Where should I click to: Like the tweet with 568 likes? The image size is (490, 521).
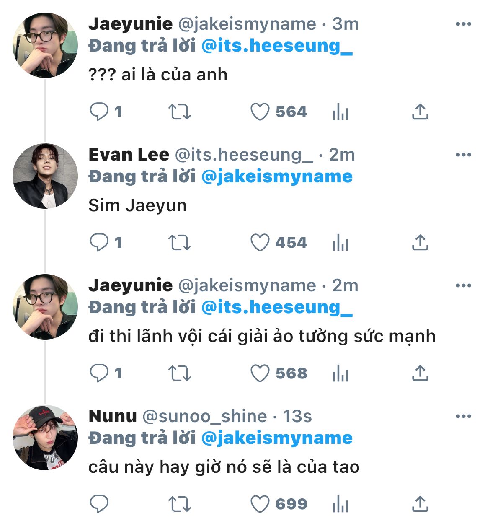pyautogui.click(x=260, y=373)
